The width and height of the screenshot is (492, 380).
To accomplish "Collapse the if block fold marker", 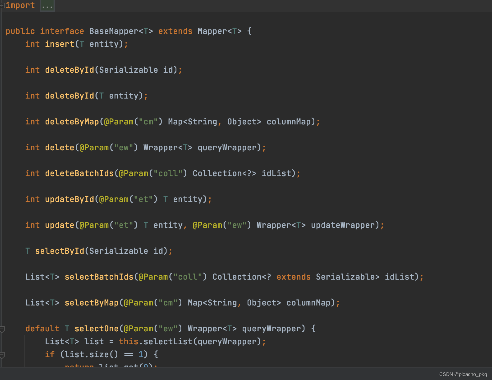I will pos(2,355).
